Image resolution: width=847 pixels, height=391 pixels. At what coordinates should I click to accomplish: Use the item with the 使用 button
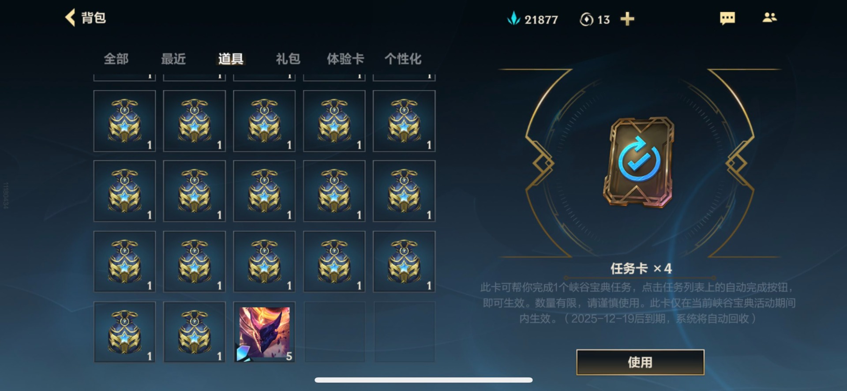point(640,362)
